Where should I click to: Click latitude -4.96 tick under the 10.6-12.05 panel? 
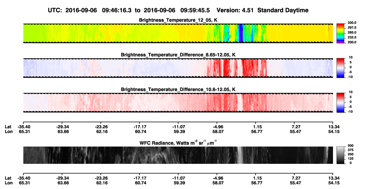coord(217,127)
